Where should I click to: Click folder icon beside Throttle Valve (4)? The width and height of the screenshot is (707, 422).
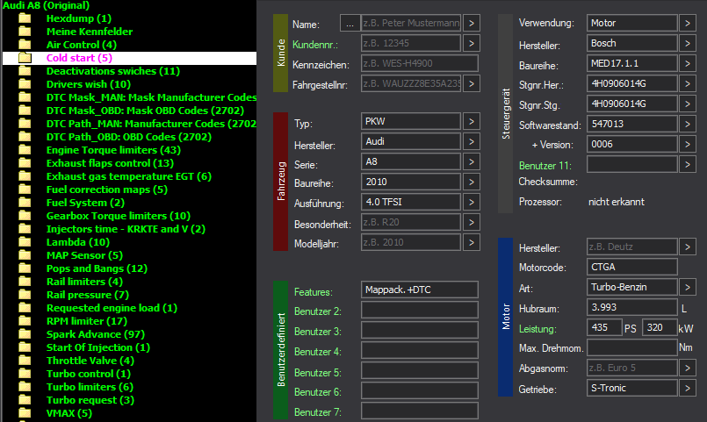[25, 361]
